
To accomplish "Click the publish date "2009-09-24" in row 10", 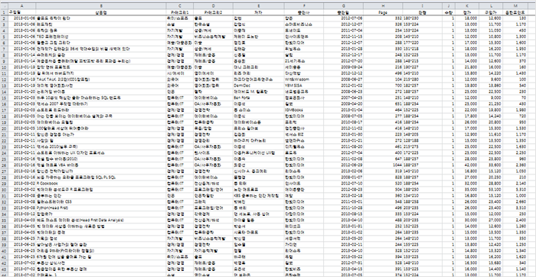I will [x=343, y=67].
